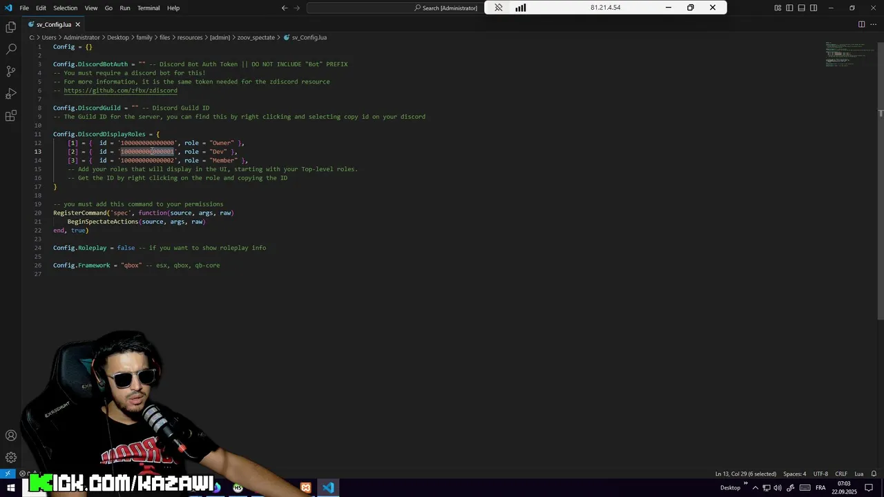Close the sv_Config.lua tab
Screen dimensions: 884x497
pyautogui.click(x=78, y=24)
